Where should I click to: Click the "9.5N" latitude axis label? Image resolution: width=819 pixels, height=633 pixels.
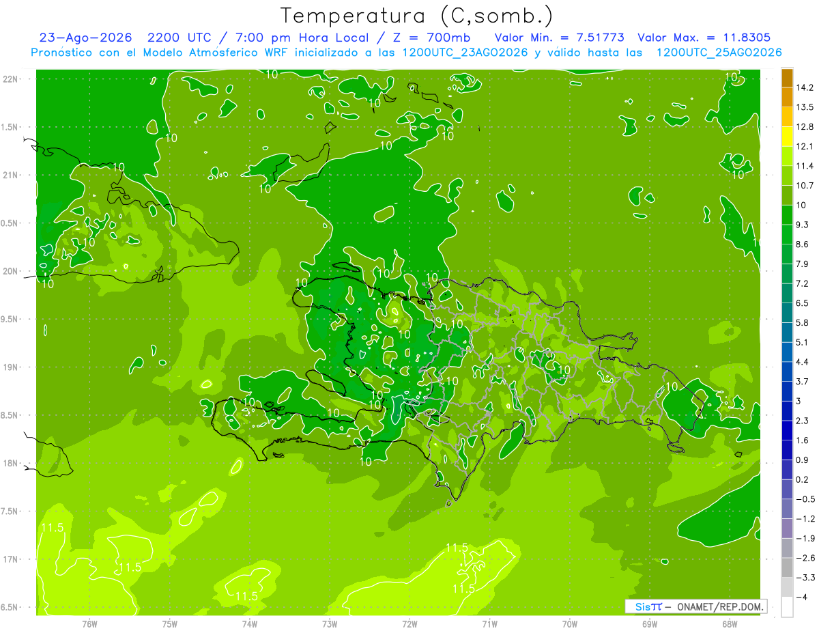11,320
